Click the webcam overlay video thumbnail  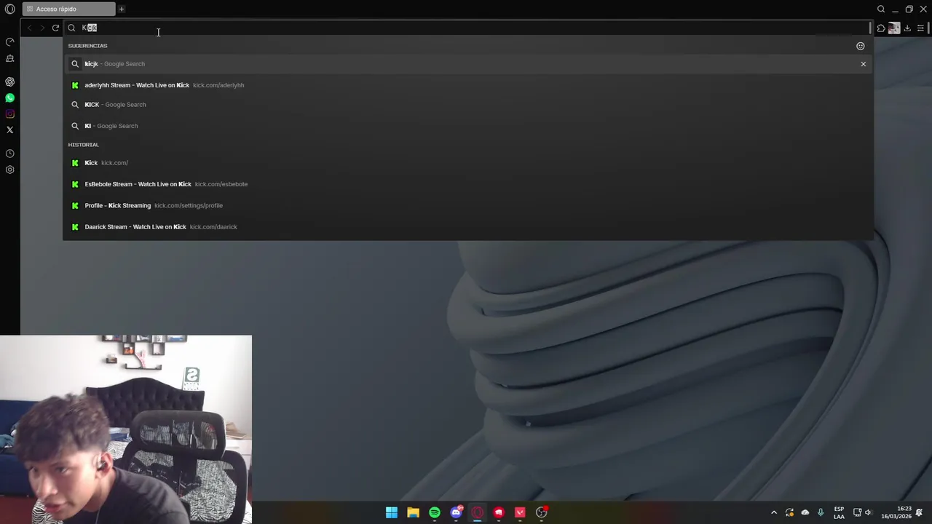[x=126, y=429]
